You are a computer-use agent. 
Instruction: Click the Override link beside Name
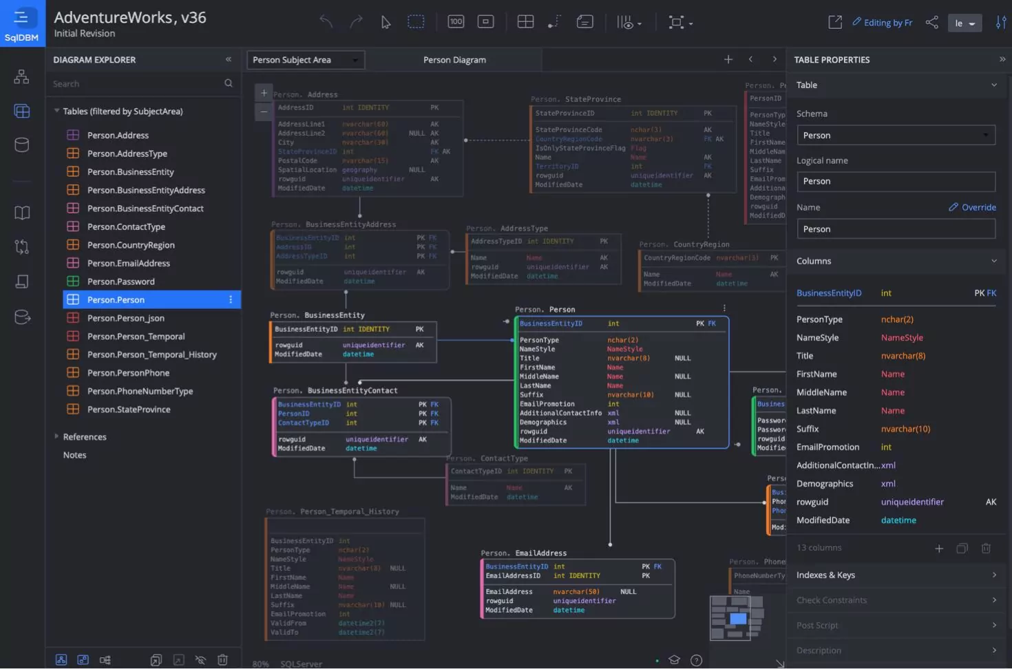click(972, 207)
